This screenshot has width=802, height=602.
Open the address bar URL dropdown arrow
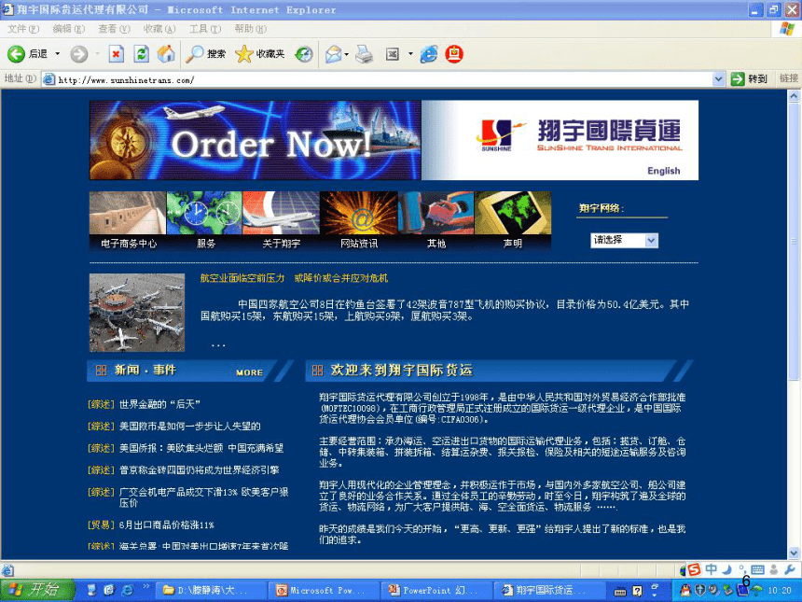pyautogui.click(x=718, y=79)
